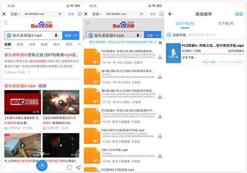The image size is (247, 173).
Task: Select the 全部 tab in Baidu results
Action: 8,44
